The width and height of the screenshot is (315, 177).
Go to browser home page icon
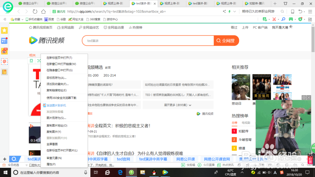pos(43,11)
